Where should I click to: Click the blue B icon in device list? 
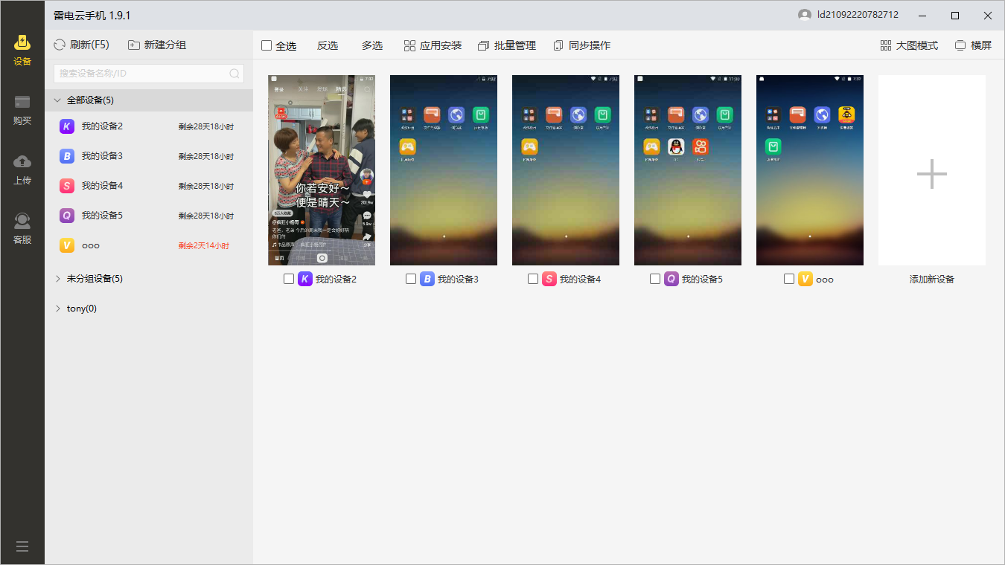coord(67,156)
